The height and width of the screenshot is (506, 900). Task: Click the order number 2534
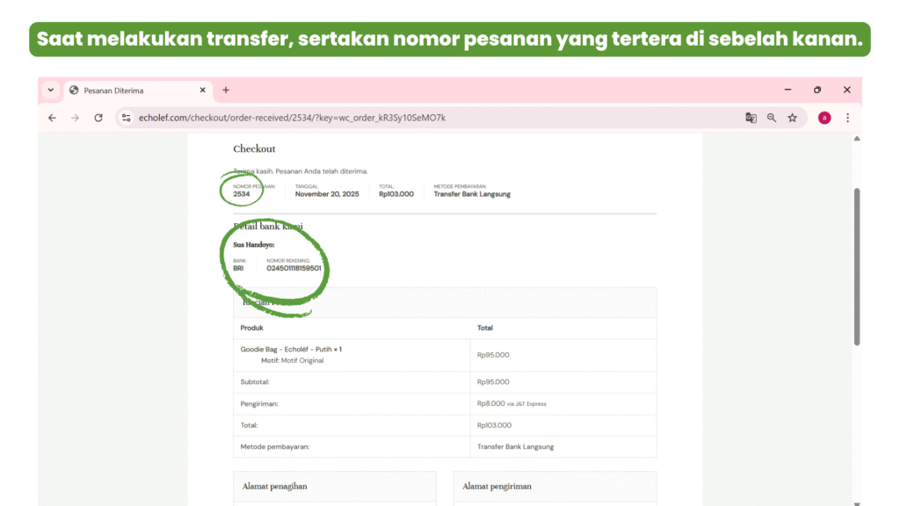(242, 194)
